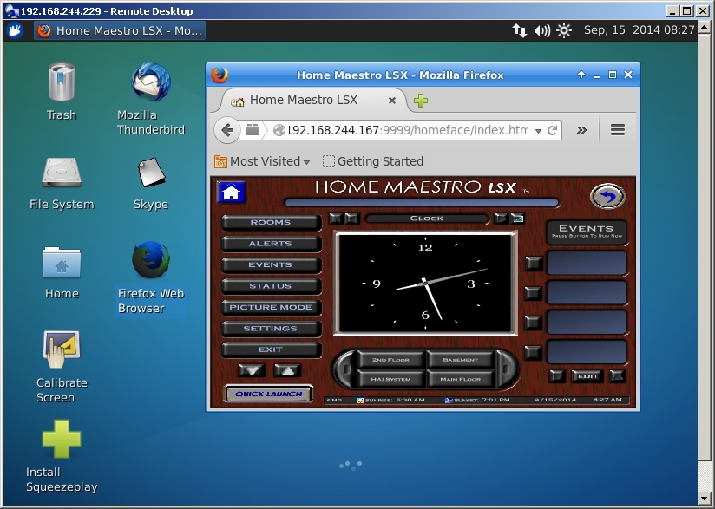Click the menu scroll-down arrow below EXIT

[252, 369]
